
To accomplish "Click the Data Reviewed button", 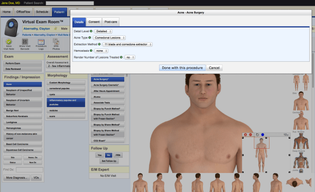I will 23,69.
